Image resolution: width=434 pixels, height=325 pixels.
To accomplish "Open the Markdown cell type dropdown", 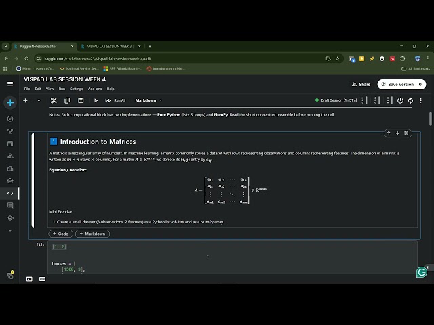I will 149,100.
